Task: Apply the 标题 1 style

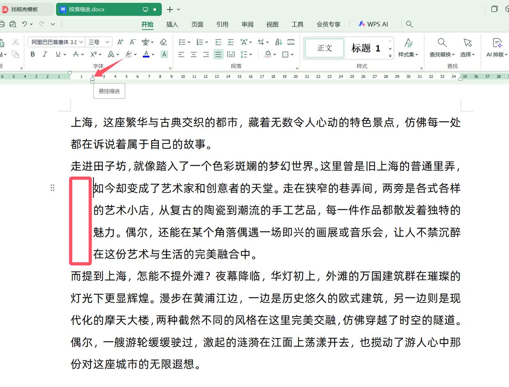Action: 366,48
